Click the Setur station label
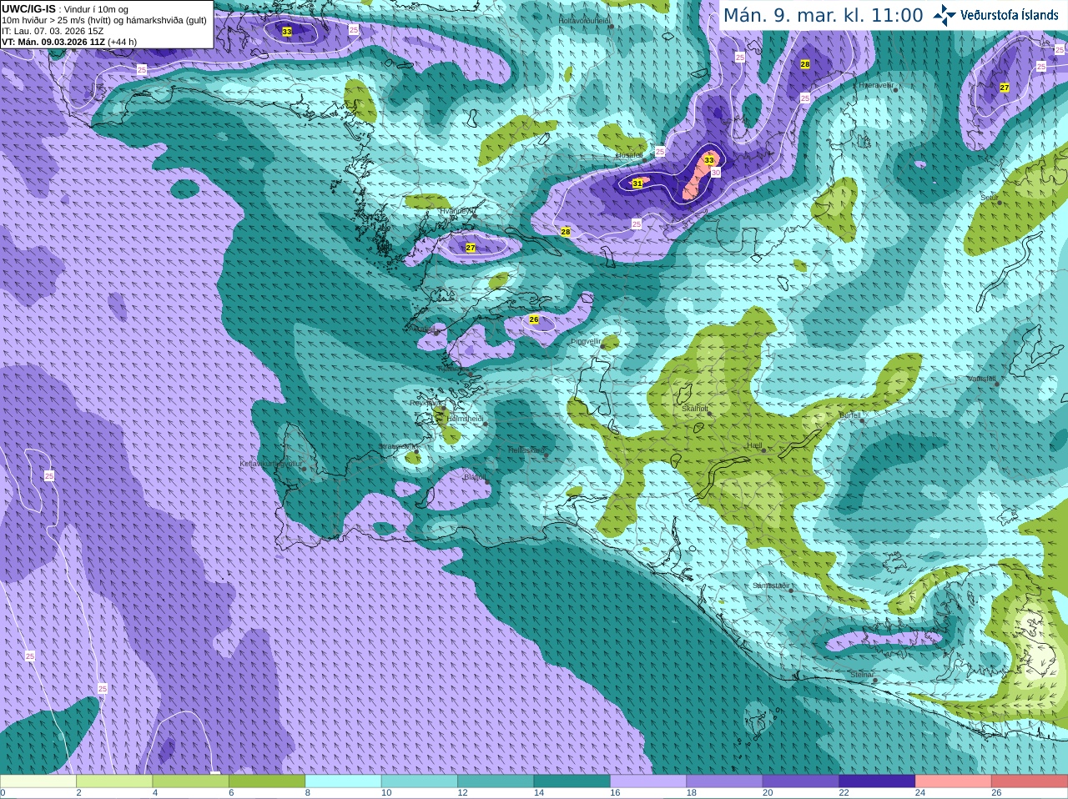 coord(990,198)
